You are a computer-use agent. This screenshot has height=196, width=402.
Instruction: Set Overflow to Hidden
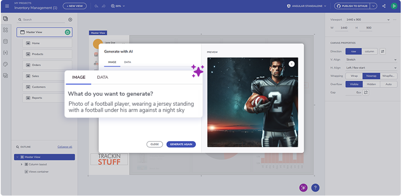point(371,84)
